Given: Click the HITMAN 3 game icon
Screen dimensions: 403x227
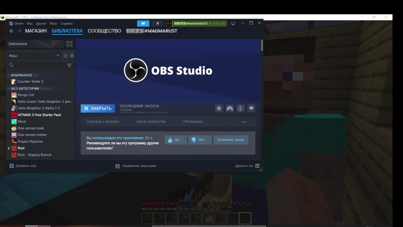Looking at the screenshot, I should [14, 115].
